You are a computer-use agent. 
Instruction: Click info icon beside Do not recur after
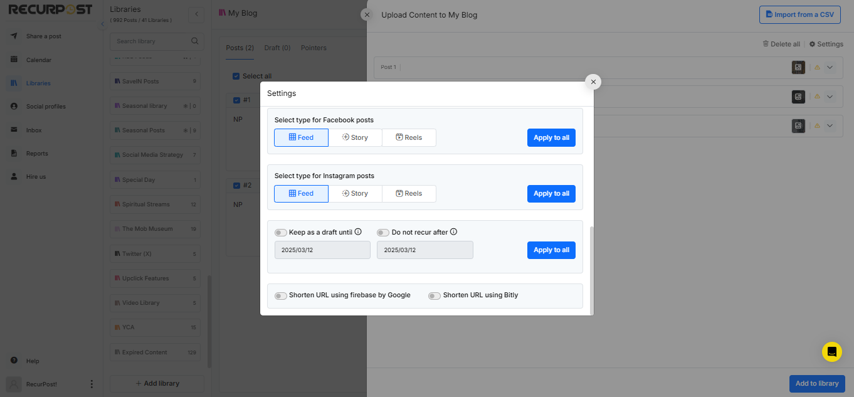(453, 232)
